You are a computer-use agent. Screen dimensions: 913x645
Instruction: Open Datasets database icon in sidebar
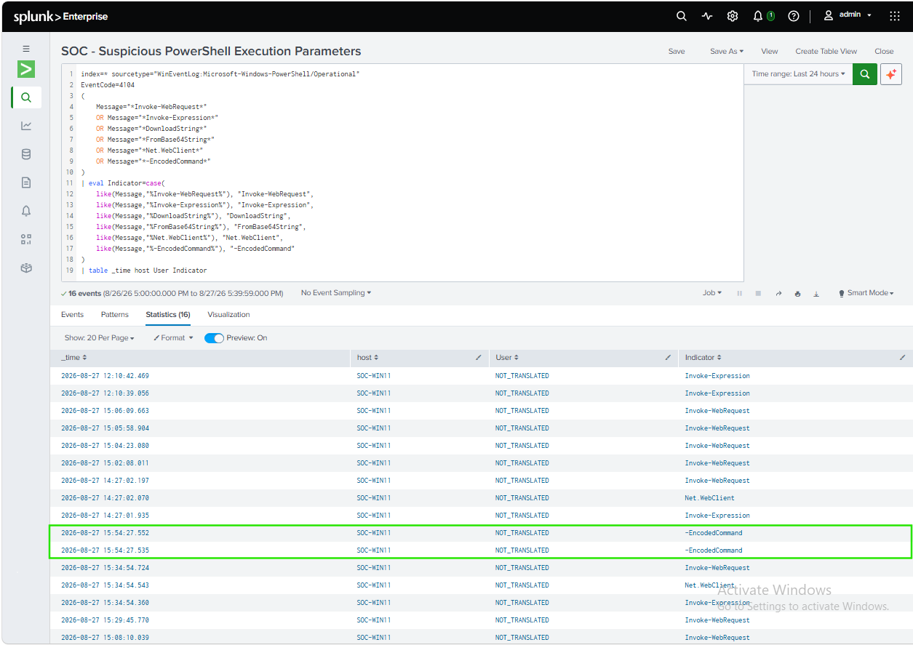[x=26, y=154]
